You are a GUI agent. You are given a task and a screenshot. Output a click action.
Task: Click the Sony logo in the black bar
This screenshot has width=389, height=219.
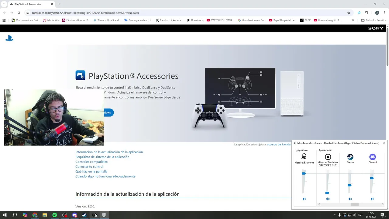click(376, 28)
